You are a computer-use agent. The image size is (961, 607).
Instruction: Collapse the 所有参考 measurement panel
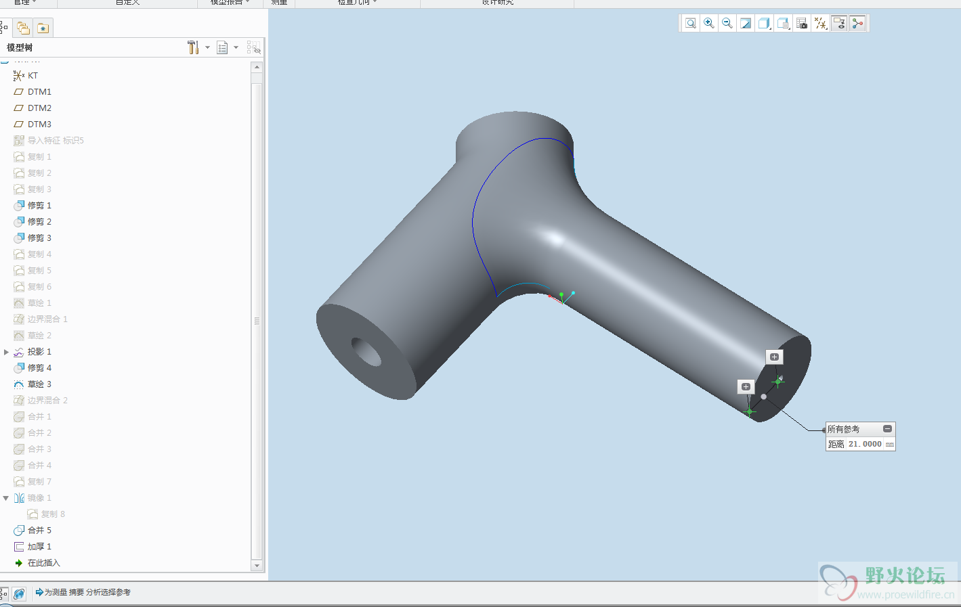887,429
